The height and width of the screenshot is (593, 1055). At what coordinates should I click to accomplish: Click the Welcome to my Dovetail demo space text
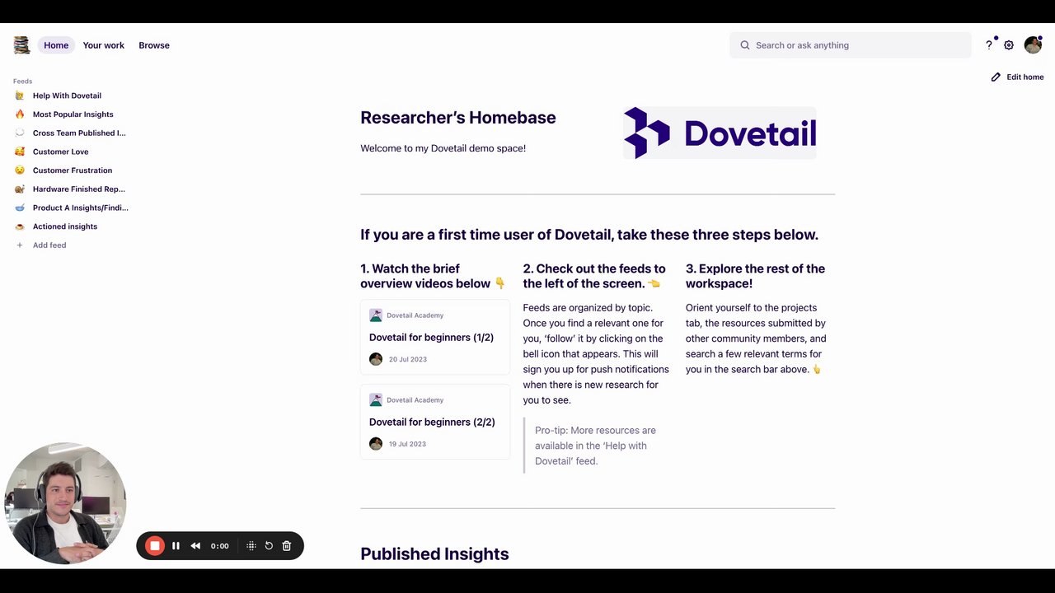click(443, 148)
